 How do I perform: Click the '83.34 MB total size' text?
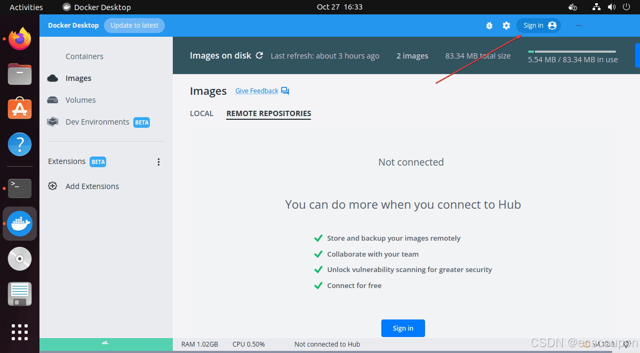pyautogui.click(x=478, y=56)
